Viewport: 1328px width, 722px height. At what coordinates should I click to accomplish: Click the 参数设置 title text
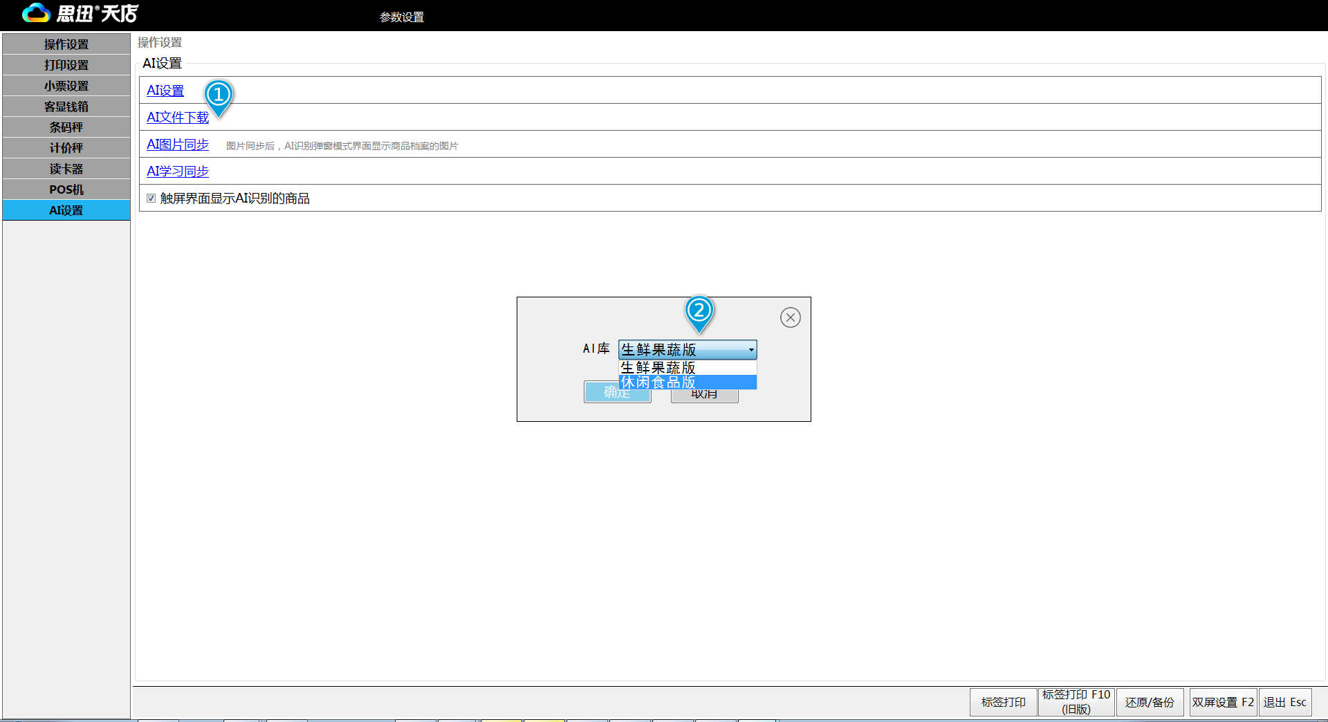click(402, 17)
